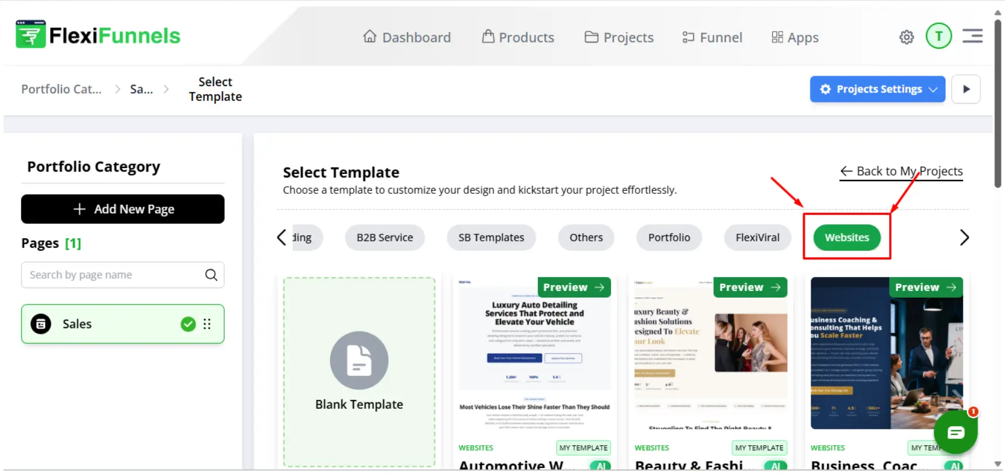Select the FlexiViral category tab
This screenshot has width=1005, height=475.
point(757,237)
